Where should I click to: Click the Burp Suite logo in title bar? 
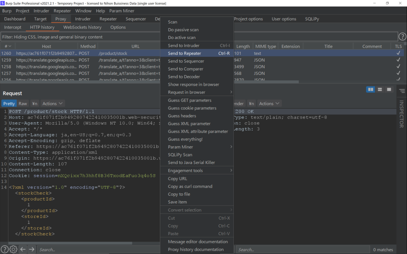[3, 3]
